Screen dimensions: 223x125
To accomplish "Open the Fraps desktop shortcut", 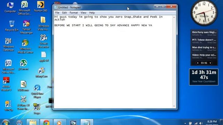I will [37, 109].
